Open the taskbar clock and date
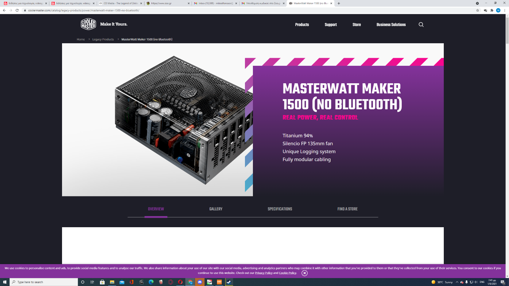The image size is (509, 286). (x=492, y=282)
